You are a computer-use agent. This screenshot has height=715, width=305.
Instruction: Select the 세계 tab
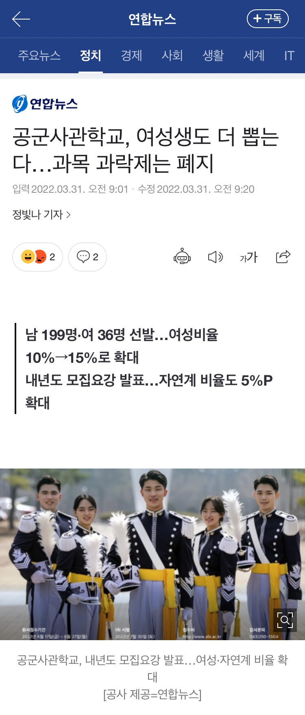[254, 55]
